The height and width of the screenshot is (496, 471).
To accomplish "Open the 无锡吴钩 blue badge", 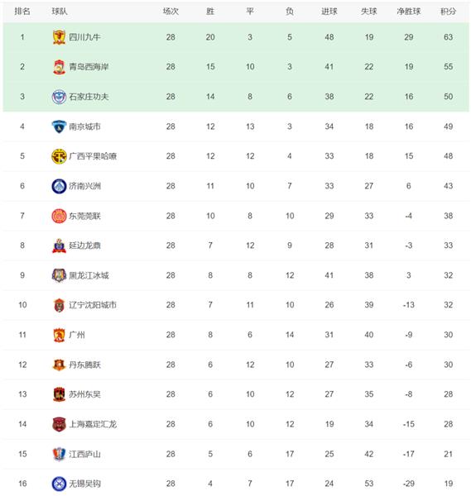I will 59,484.
